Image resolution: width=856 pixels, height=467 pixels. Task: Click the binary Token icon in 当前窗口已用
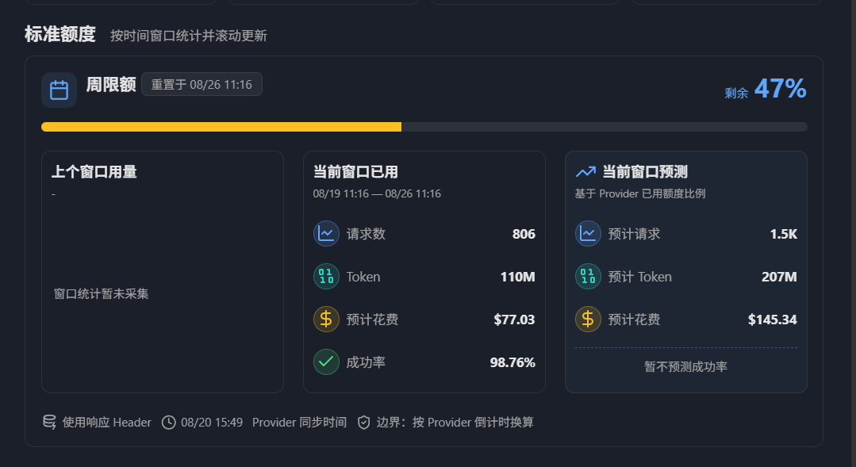click(327, 277)
